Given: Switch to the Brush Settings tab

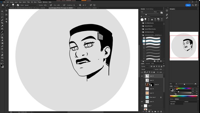Looking at the screenshot, I should 150,9.
